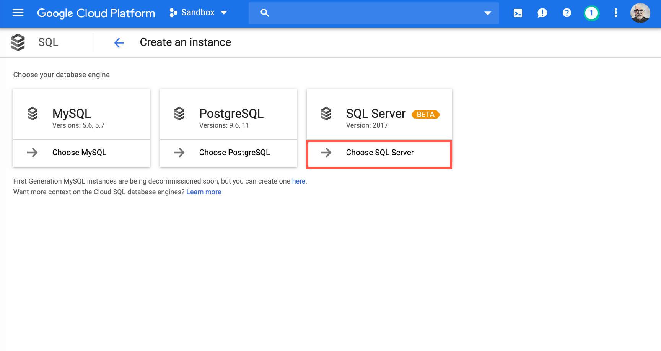The image size is (661, 351).
Task: Click the Google Cloud Platform logo text
Action: click(x=96, y=13)
